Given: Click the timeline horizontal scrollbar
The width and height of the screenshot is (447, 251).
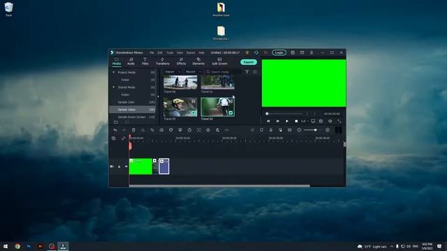Looking at the screenshot, I should click(x=219, y=186).
